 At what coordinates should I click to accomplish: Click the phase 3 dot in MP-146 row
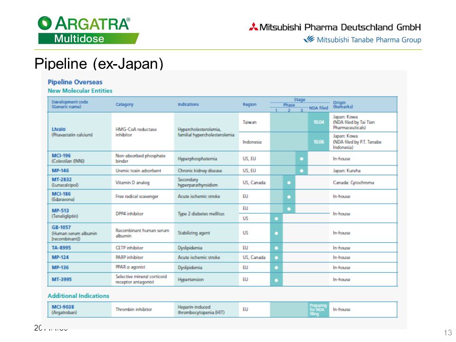(x=302, y=171)
